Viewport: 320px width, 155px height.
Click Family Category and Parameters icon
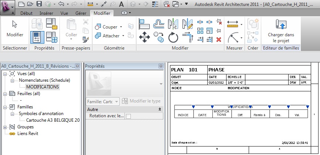[x=52, y=24]
